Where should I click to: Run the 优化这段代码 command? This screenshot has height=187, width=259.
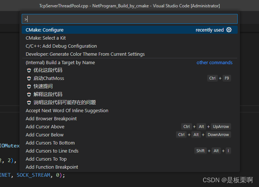(x=130, y=70)
